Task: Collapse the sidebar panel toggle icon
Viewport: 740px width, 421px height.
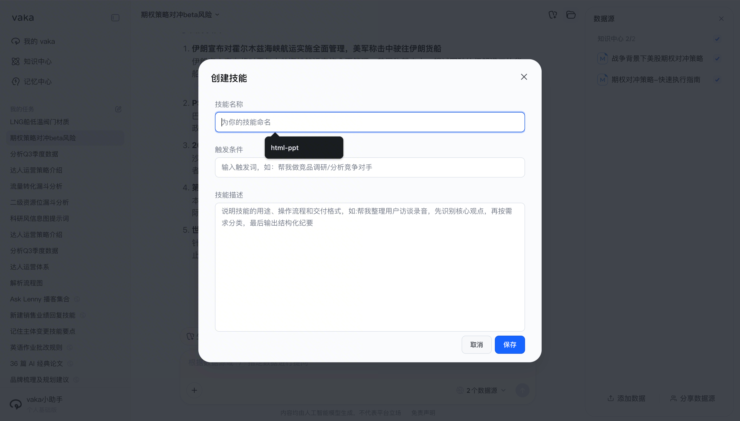Action: point(115,18)
